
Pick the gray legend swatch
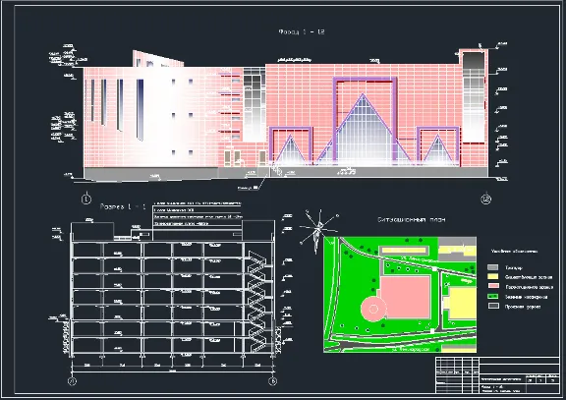[493, 267]
